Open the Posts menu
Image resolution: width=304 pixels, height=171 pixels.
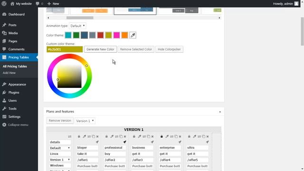point(12,25)
